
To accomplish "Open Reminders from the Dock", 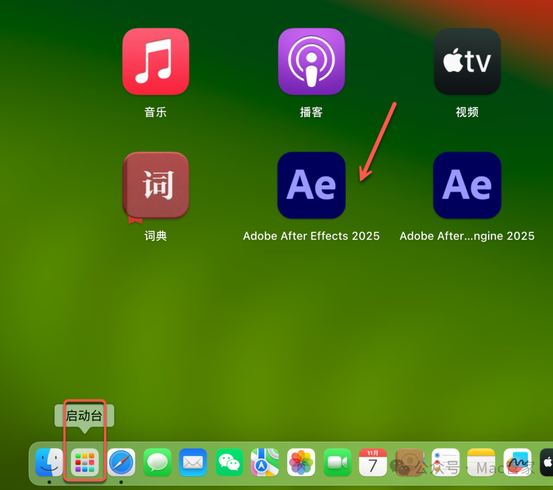I will click(x=445, y=462).
